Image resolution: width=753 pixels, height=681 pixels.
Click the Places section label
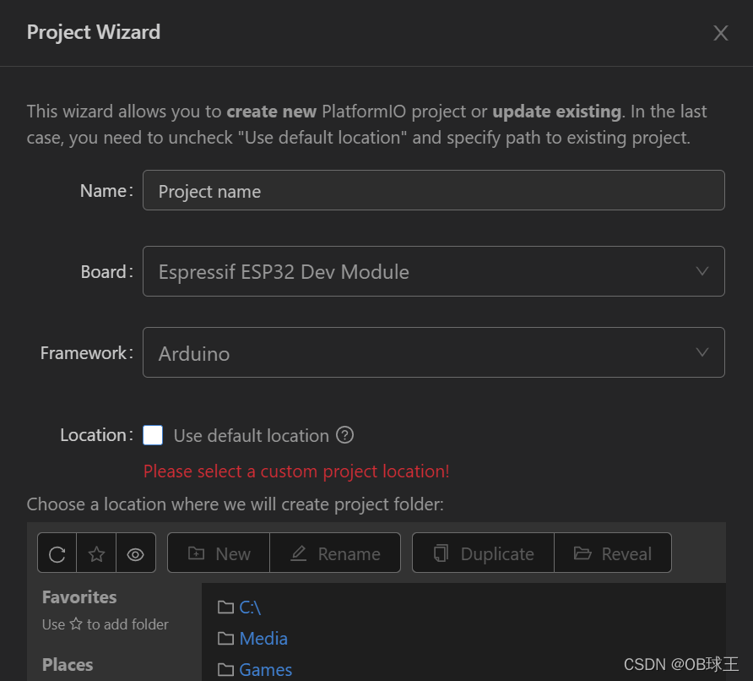(64, 665)
